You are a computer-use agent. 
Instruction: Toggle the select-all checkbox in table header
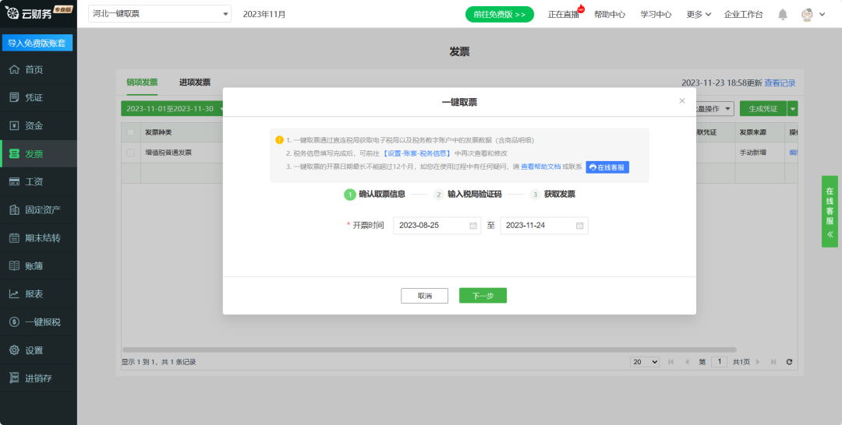click(x=130, y=132)
